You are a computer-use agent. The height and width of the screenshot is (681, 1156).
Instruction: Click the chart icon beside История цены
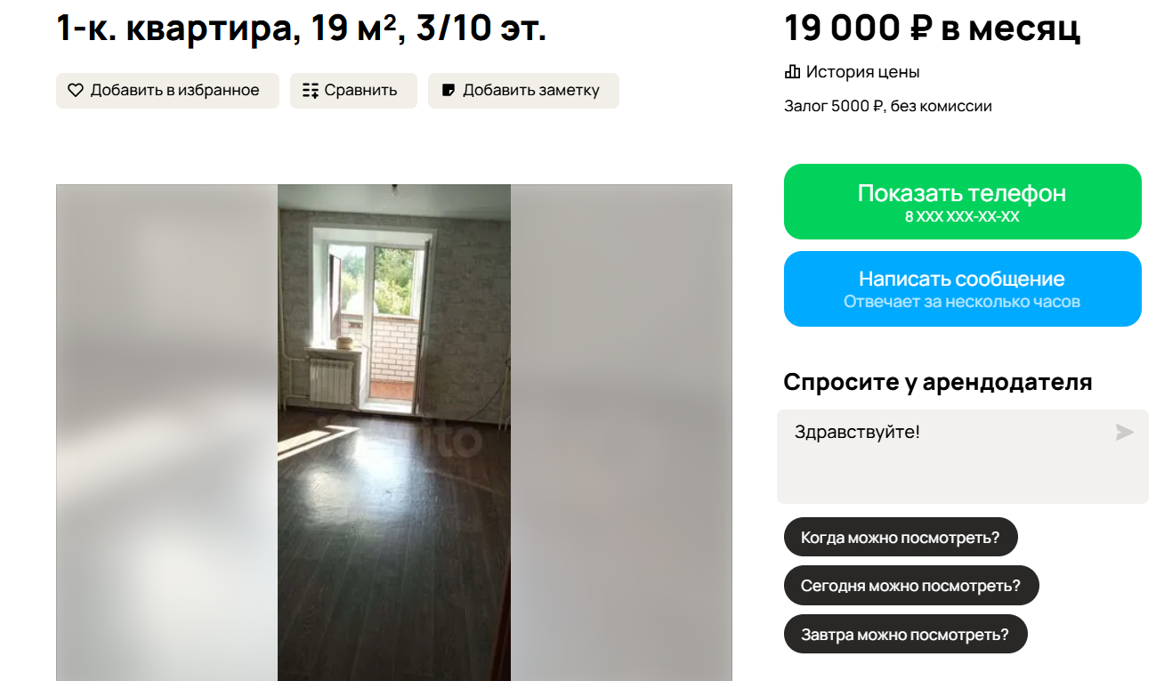click(x=792, y=72)
